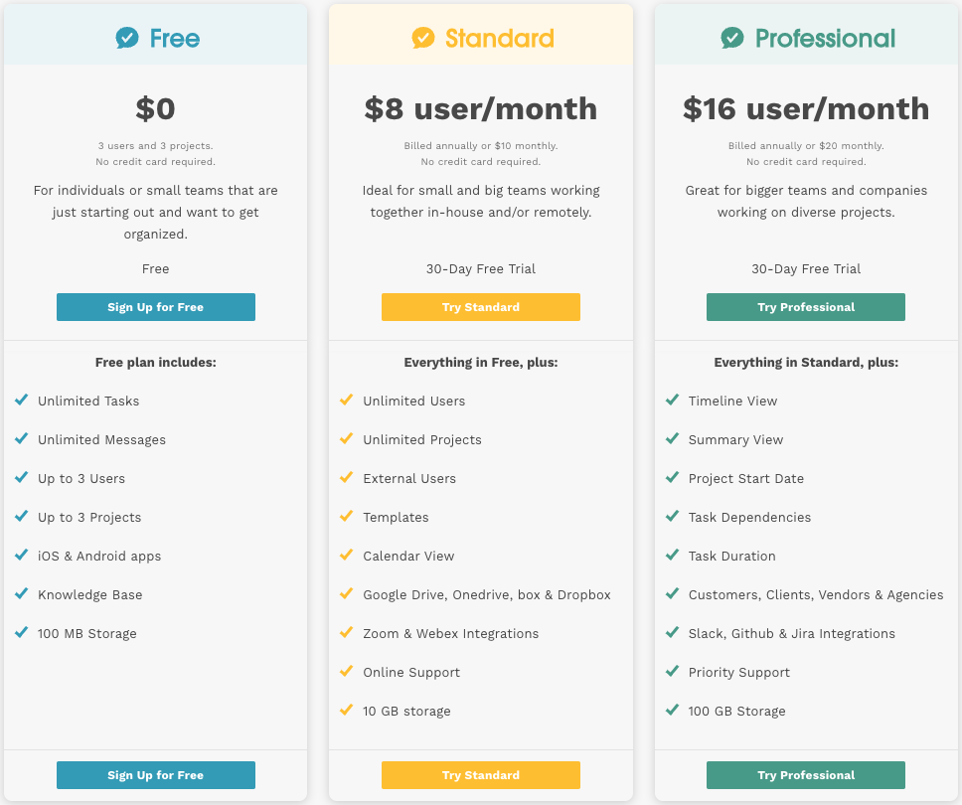This screenshot has width=962, height=805.
Task: Click the $8 user/month price text
Action: [x=481, y=108]
